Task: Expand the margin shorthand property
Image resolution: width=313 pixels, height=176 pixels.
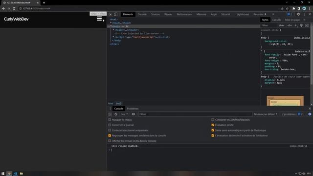Action: click(x=276, y=64)
